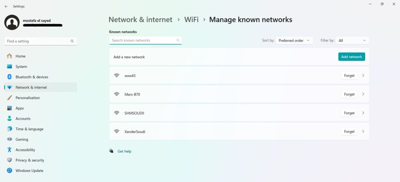Screen dimensions: 400x182
Task: Click the user profile avatar
Action: (x=12, y=22)
